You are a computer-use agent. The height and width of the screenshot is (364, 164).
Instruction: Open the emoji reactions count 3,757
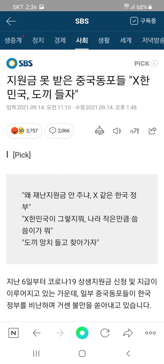(24, 131)
